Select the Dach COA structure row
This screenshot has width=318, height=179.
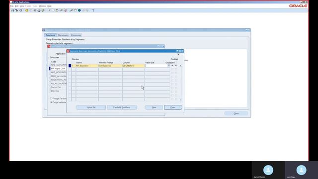tap(58, 88)
